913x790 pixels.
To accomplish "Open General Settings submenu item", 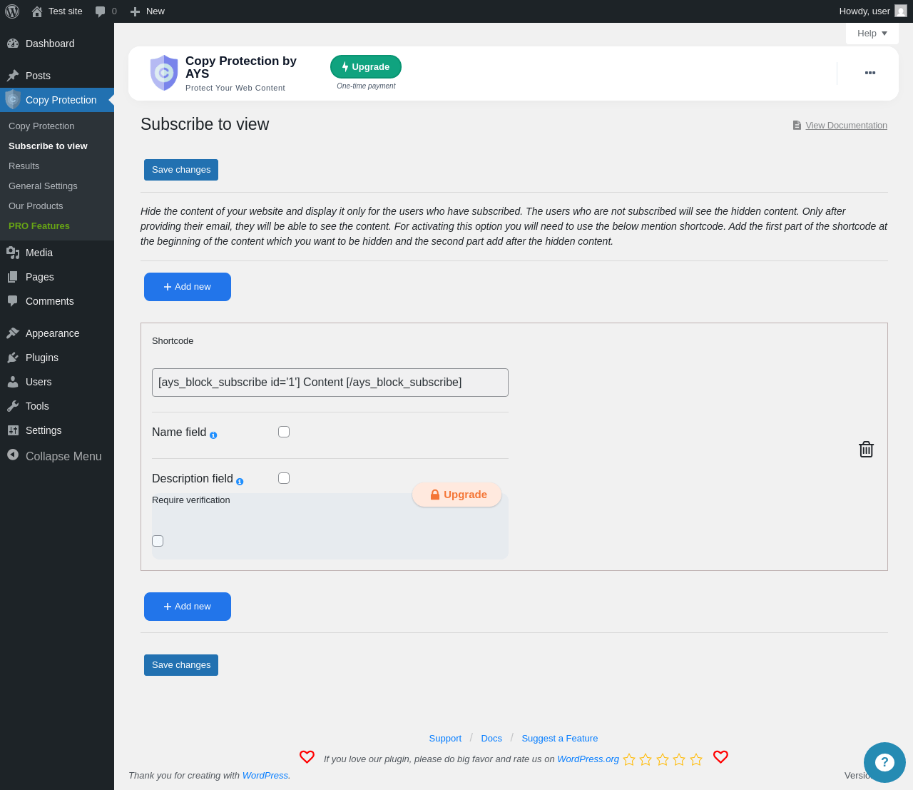I will (x=43, y=186).
